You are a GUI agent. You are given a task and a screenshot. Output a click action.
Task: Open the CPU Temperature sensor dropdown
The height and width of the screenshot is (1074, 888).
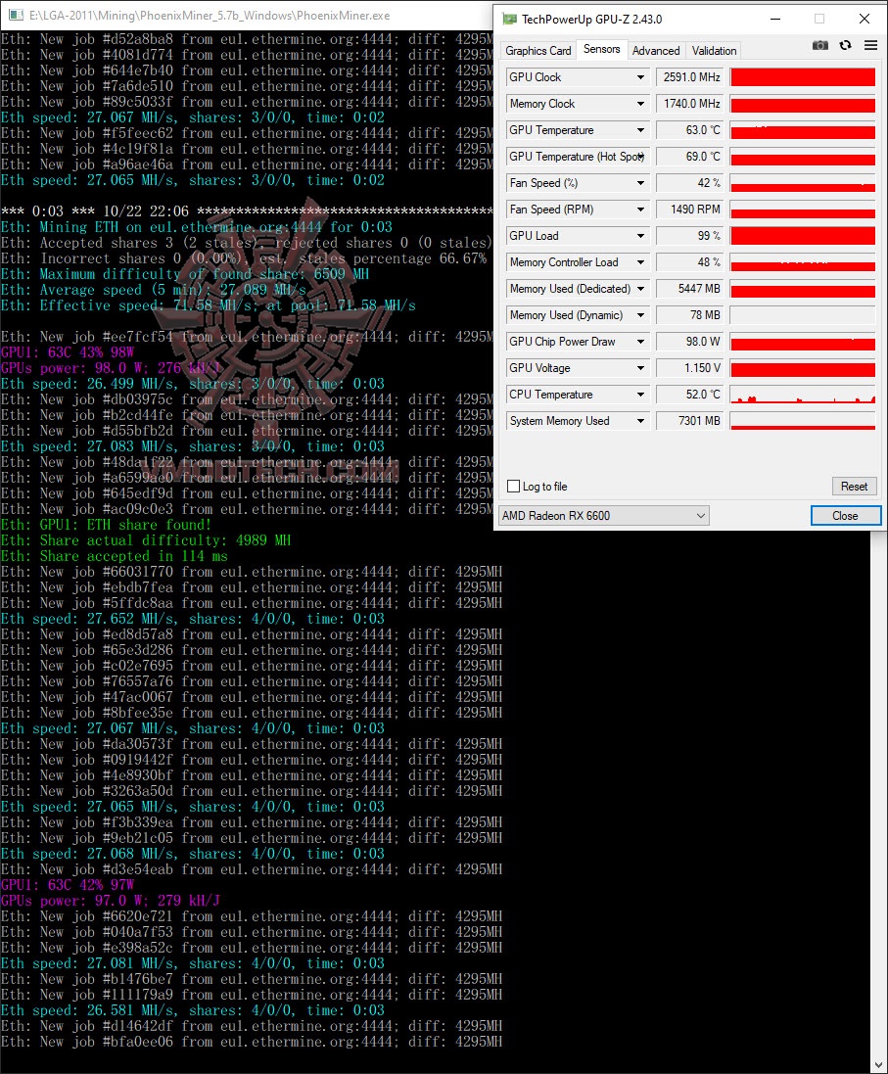coord(640,395)
